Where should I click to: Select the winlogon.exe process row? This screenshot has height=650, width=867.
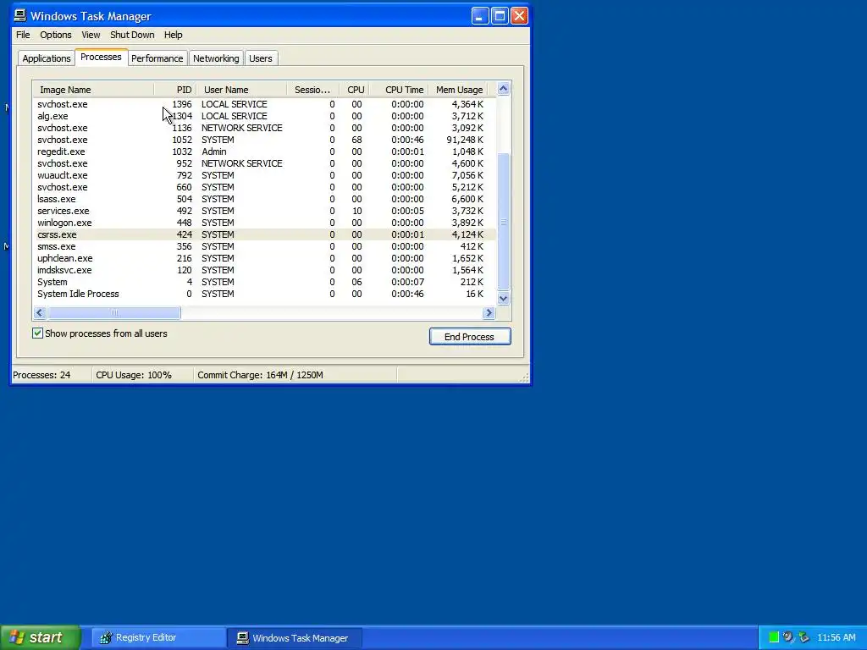coord(264,223)
